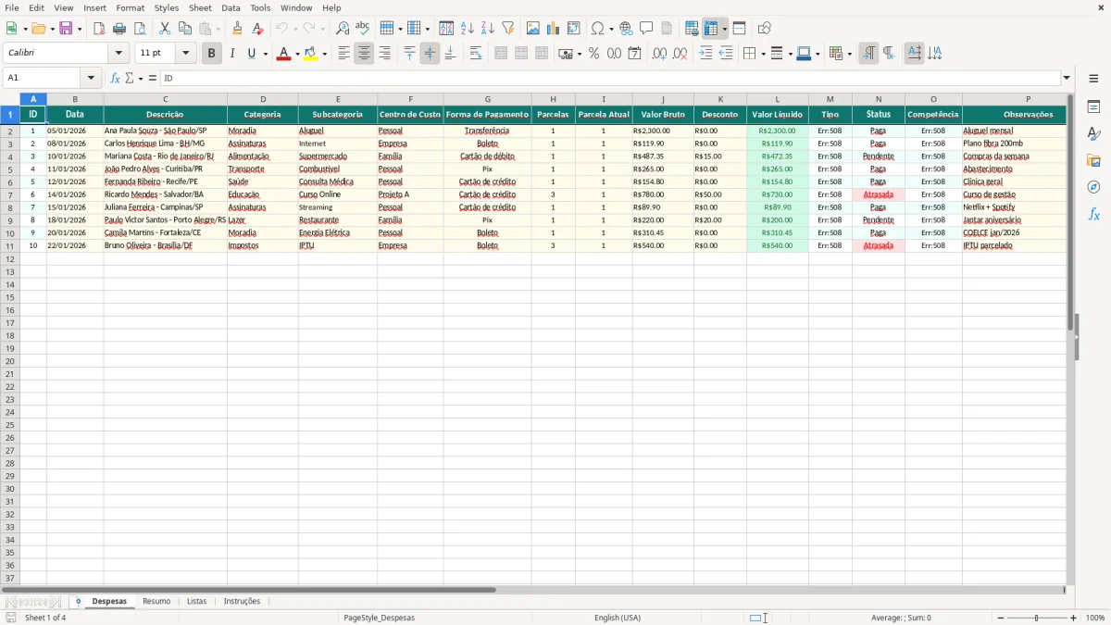The image size is (1111, 625).
Task: Toggle center horizontal alignment
Action: [x=364, y=54]
